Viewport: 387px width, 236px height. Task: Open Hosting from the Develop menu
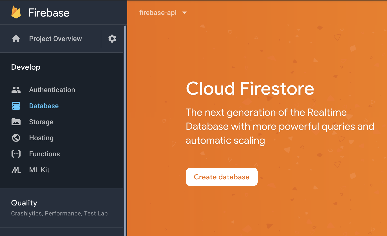pos(41,138)
